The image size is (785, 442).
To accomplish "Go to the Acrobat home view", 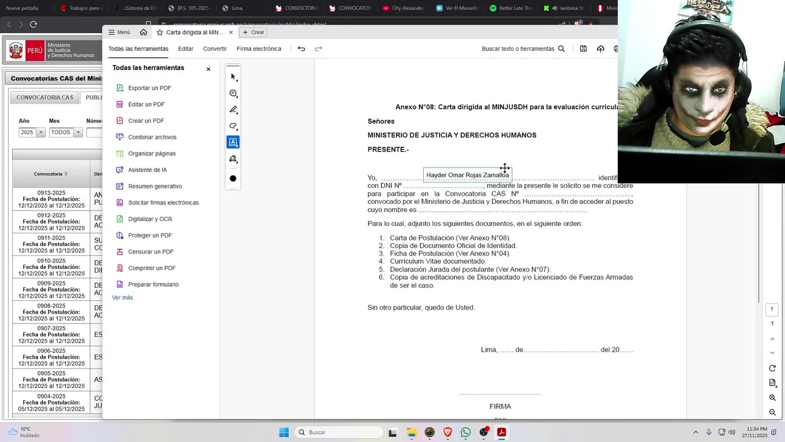I will tap(144, 32).
